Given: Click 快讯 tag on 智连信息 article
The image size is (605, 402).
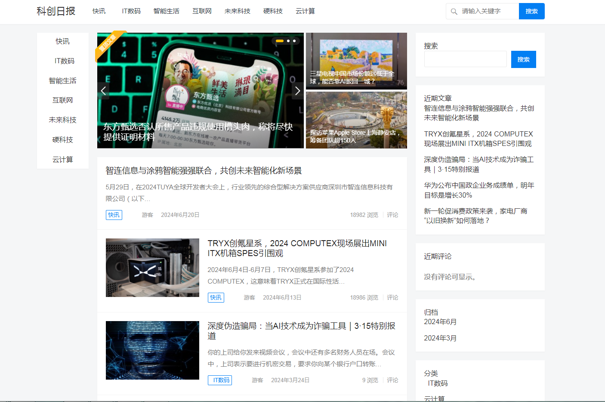Looking at the screenshot, I should click(114, 215).
